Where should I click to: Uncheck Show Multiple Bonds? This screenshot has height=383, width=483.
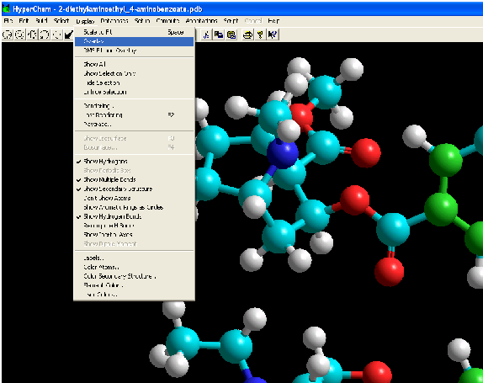134,179
